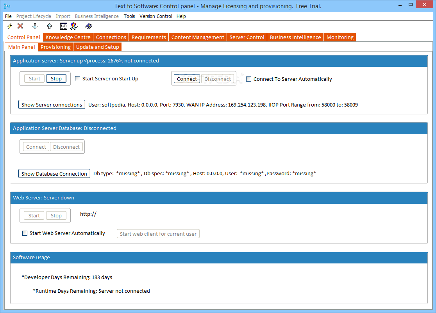The height and width of the screenshot is (313, 436).
Task: Click Show Database Connection button
Action: coord(54,174)
